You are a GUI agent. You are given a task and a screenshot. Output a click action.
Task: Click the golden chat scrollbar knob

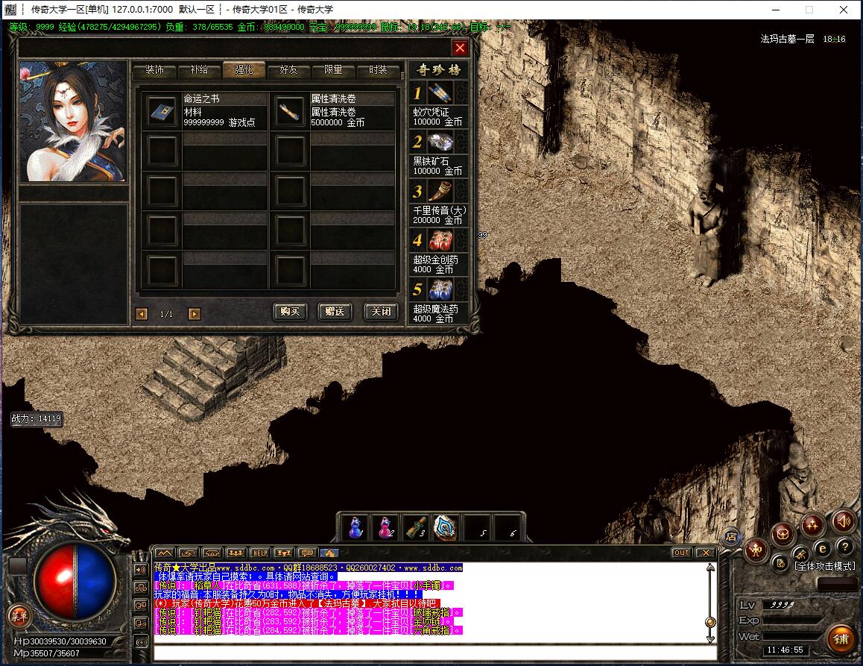710,623
